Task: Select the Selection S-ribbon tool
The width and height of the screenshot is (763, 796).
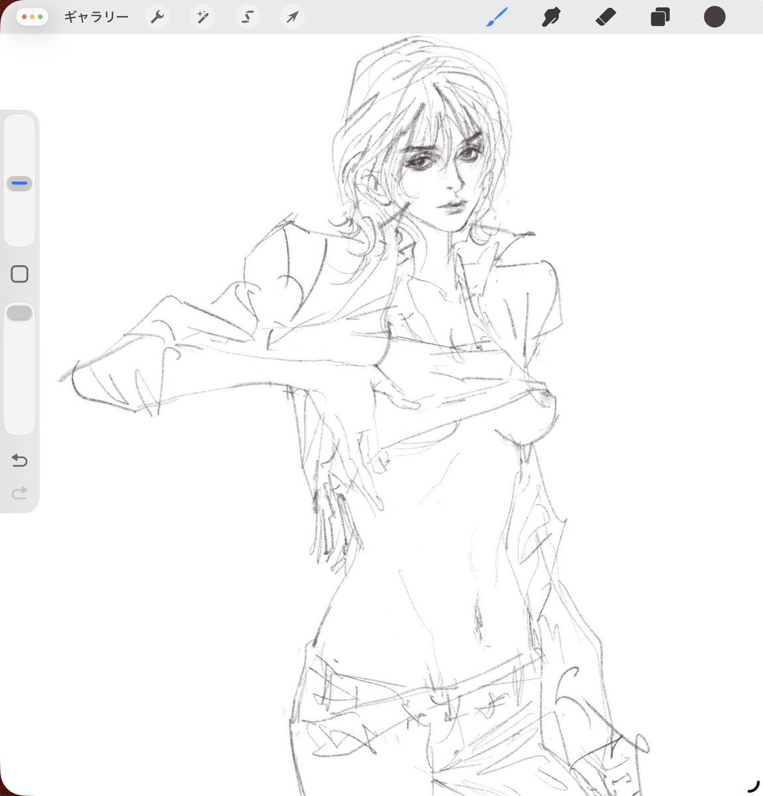Action: (247, 17)
